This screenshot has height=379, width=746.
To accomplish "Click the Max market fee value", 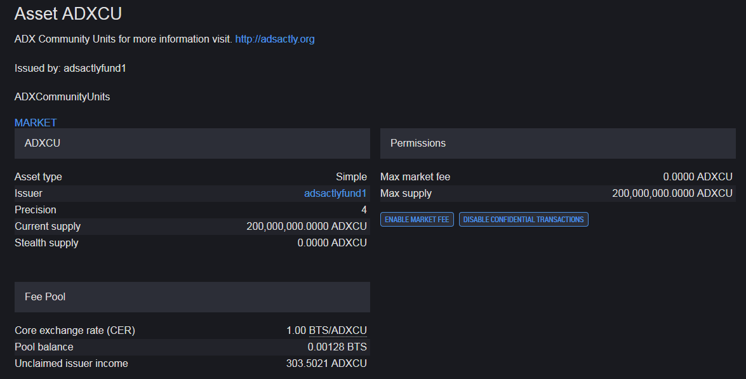I will coord(698,177).
